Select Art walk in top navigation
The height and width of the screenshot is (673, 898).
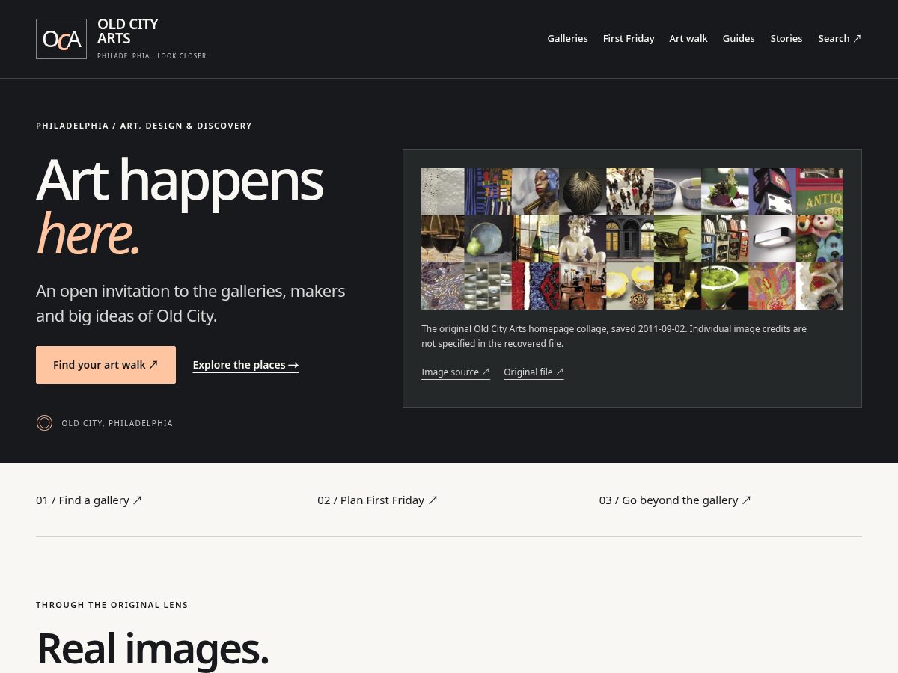click(x=688, y=38)
